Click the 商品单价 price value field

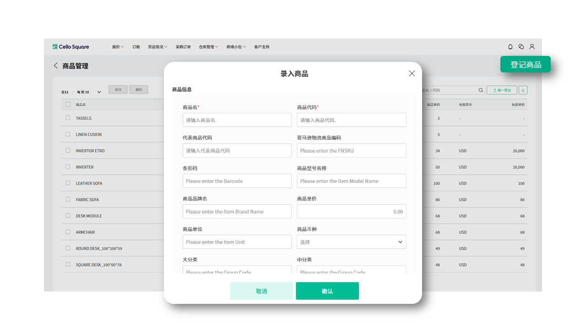[x=351, y=211]
